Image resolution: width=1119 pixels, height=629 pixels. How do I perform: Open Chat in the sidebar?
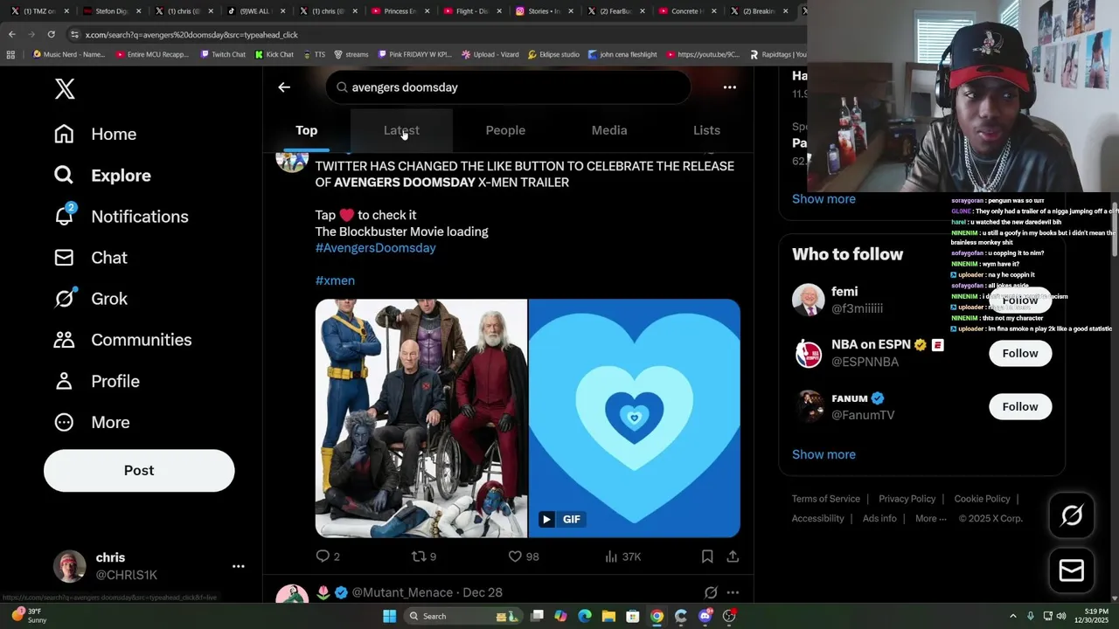click(x=91, y=258)
